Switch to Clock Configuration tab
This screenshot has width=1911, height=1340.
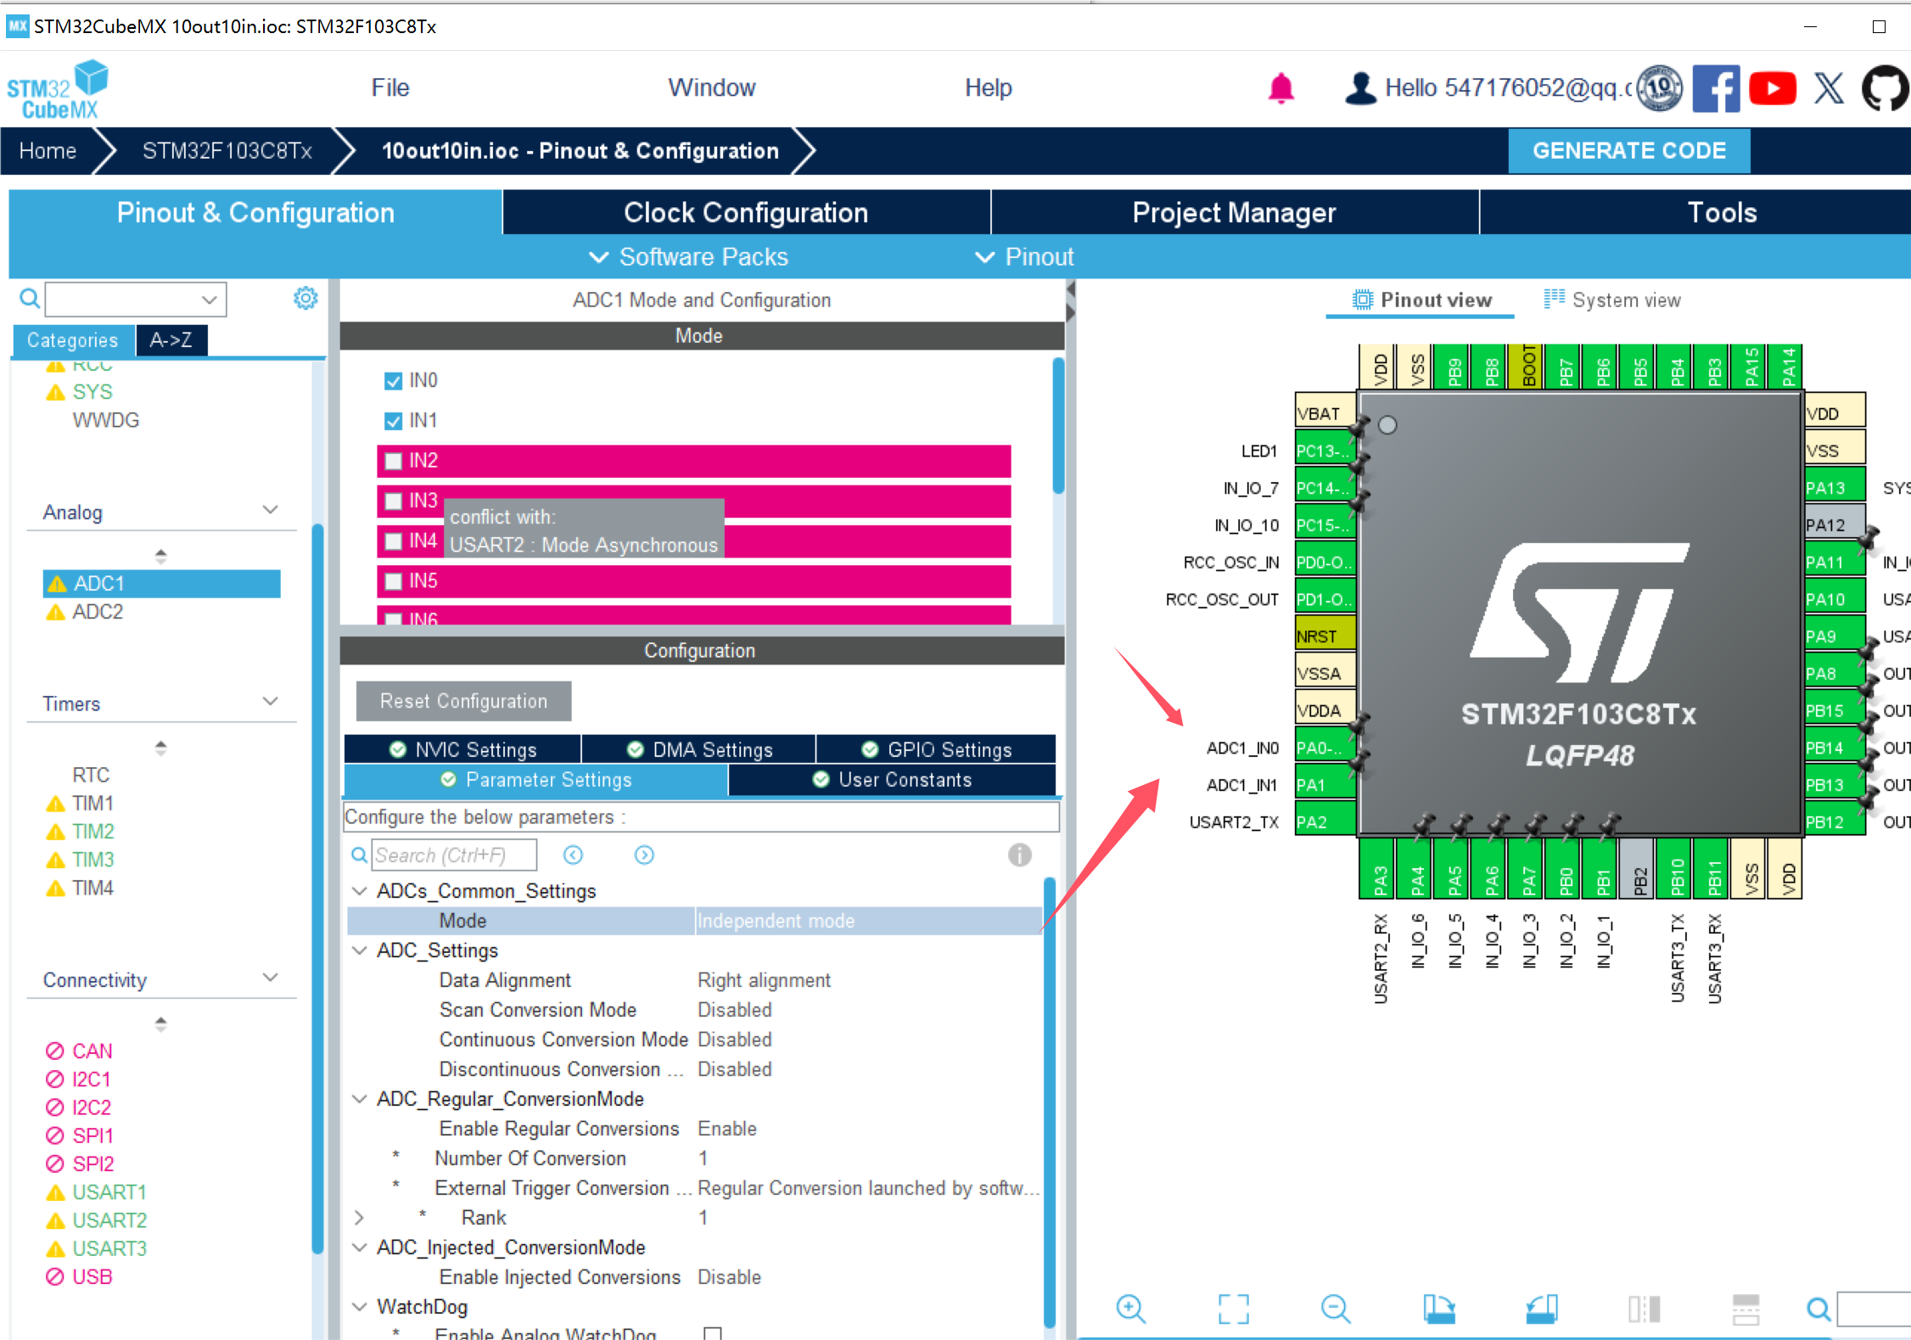point(746,212)
